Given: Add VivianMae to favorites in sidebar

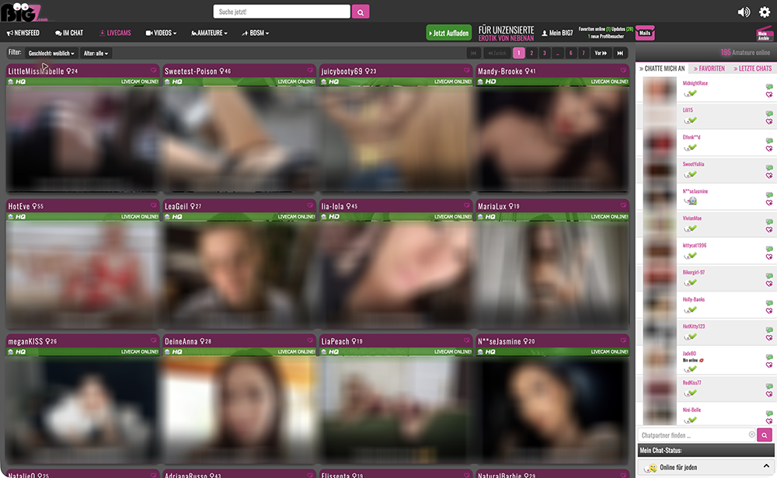Looking at the screenshot, I should tap(769, 229).
